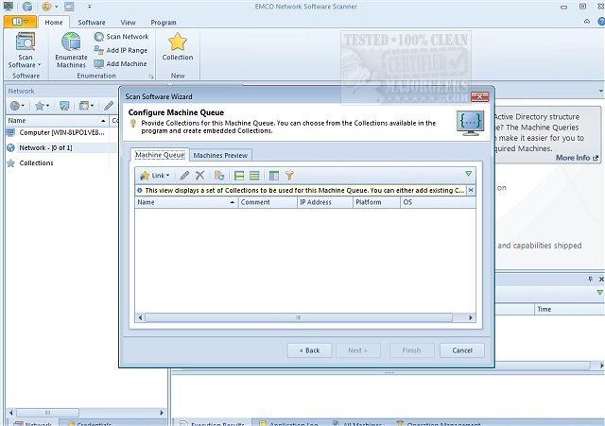Click the IP Address column header
This screenshot has width=605, height=426.
coord(324,202)
